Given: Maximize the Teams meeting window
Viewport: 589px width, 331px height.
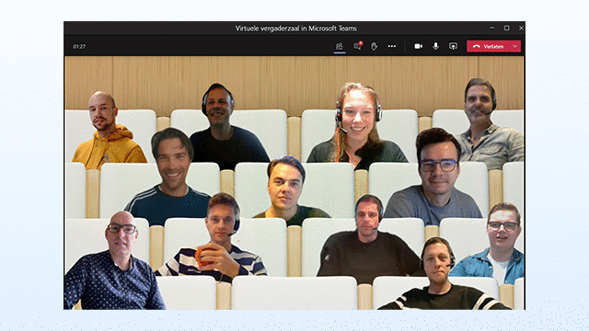Looking at the screenshot, I should click(x=507, y=28).
